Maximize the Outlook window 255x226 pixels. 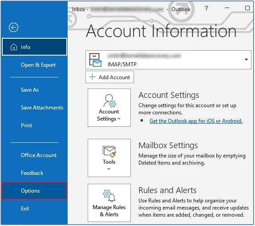tap(247, 8)
